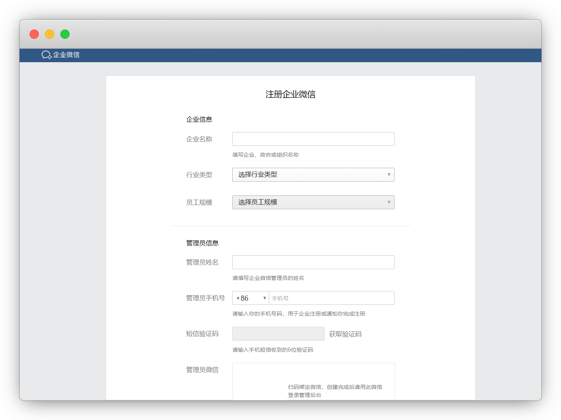Click the 企业信息 section heading
This screenshot has width=561, height=420.
[199, 119]
